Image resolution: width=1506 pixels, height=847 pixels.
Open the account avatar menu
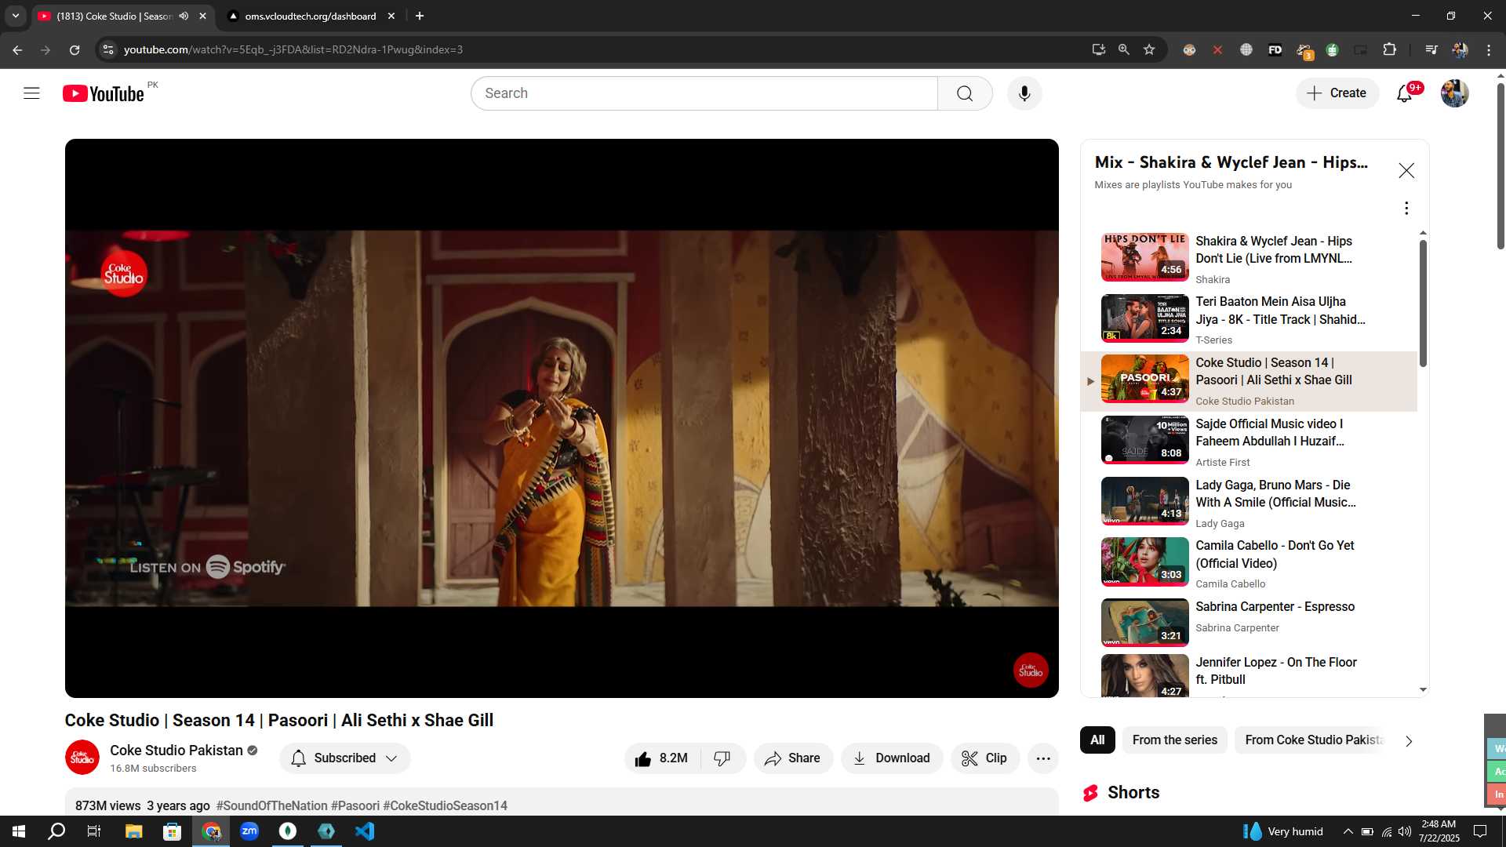(1454, 93)
